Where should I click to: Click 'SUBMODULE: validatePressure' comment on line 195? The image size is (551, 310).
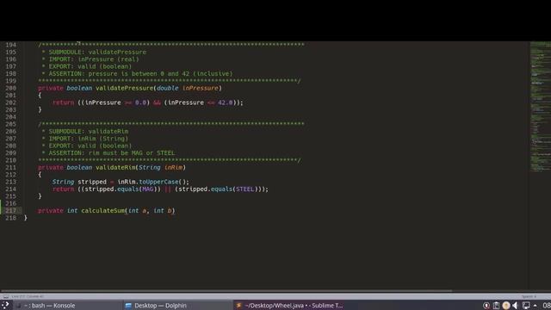(97, 52)
